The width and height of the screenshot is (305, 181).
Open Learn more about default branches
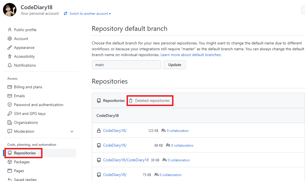(191, 55)
